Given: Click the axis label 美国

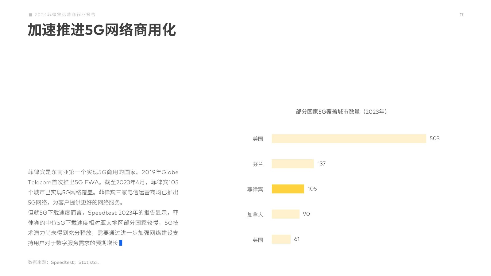Looking at the screenshot, I should (x=258, y=139).
